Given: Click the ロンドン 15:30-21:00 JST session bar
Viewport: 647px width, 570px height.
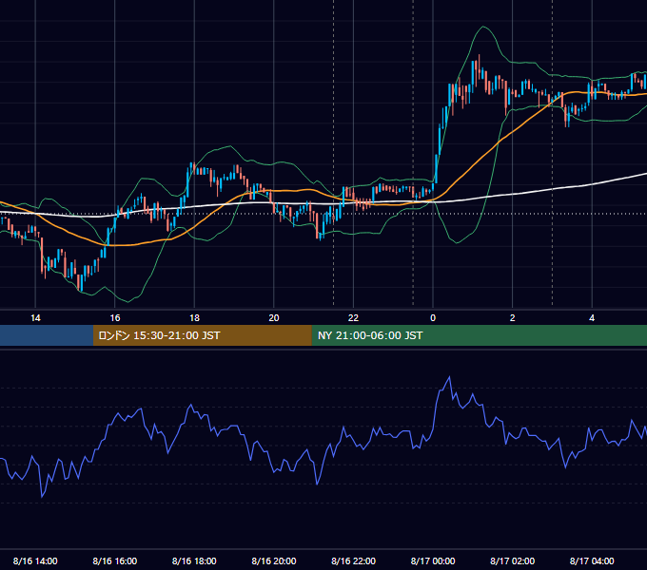Looking at the screenshot, I should click(x=202, y=335).
